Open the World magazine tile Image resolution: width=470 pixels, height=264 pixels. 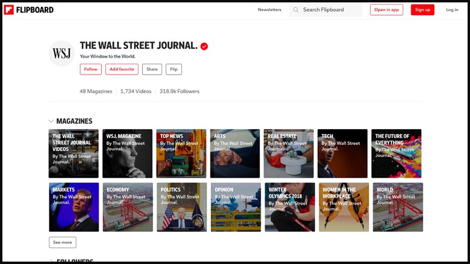(398, 207)
